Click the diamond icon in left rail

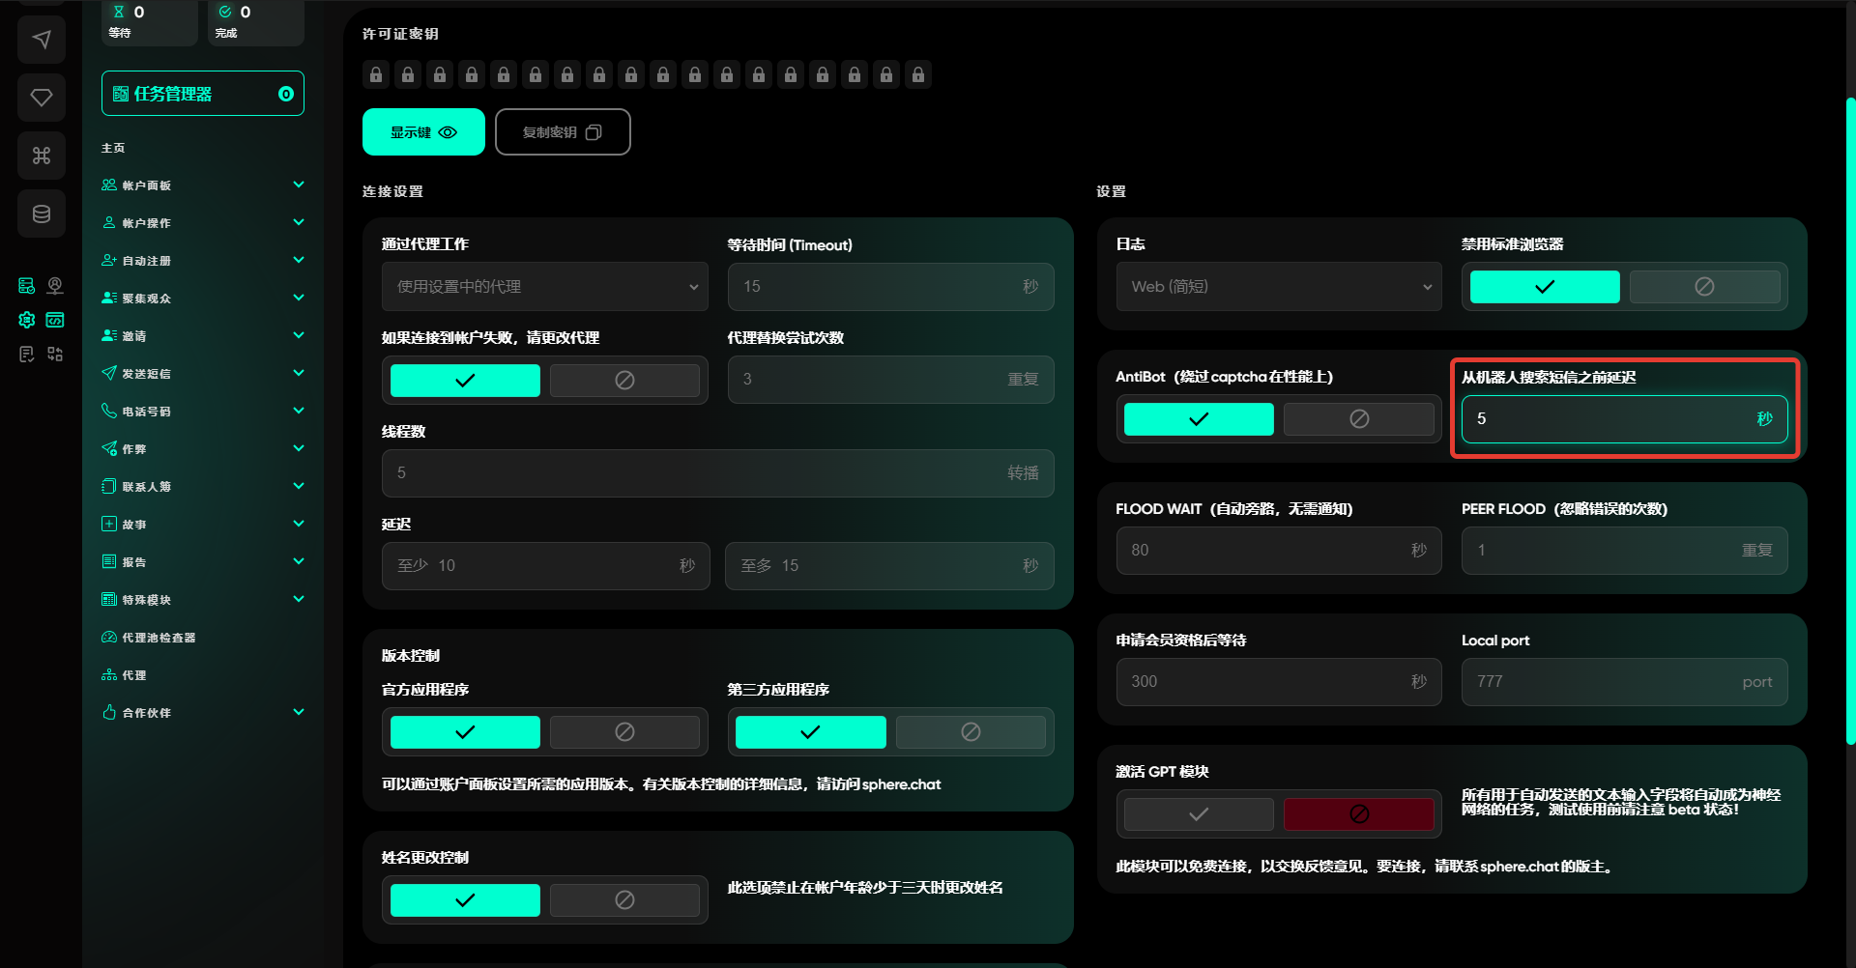[42, 98]
